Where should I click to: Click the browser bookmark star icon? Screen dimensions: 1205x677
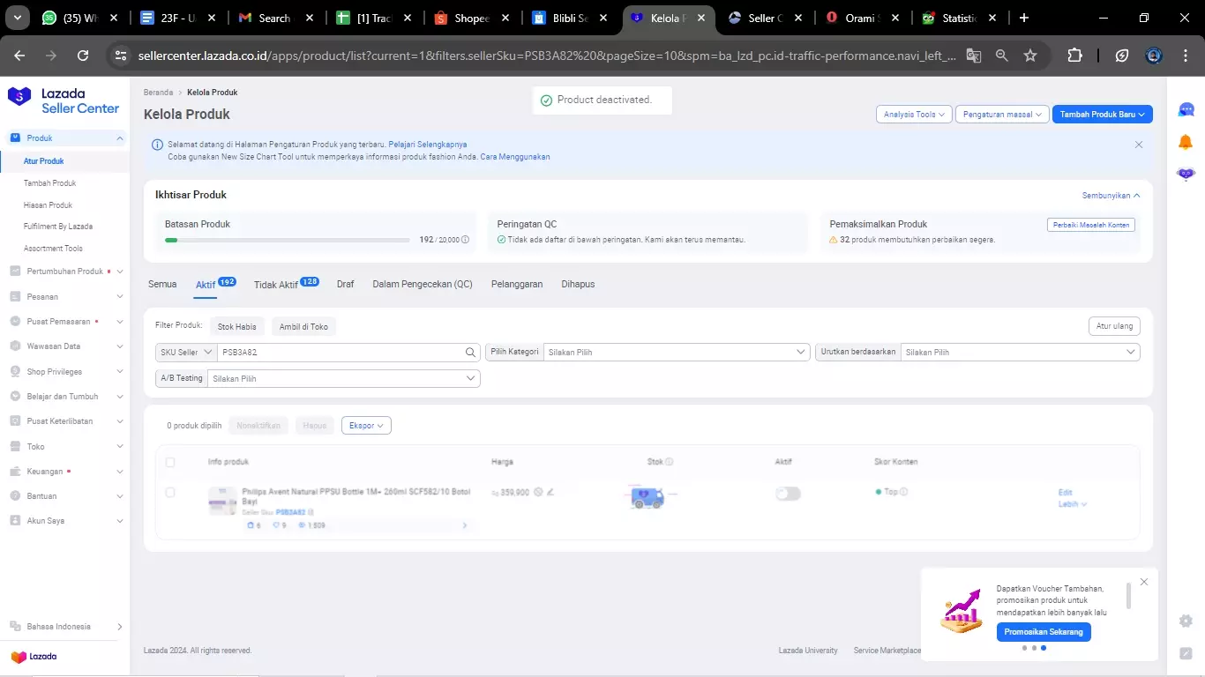coord(1029,55)
